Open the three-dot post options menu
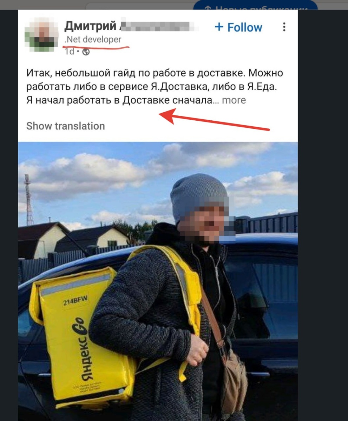Screen dimensions: 348x421 pyautogui.click(x=284, y=27)
